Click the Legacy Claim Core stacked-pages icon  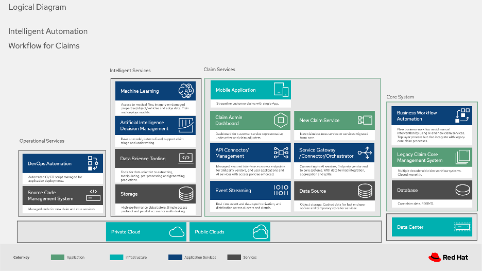tap(462, 157)
